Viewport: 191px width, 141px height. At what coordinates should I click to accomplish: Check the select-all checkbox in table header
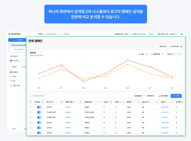(x=31, y=102)
